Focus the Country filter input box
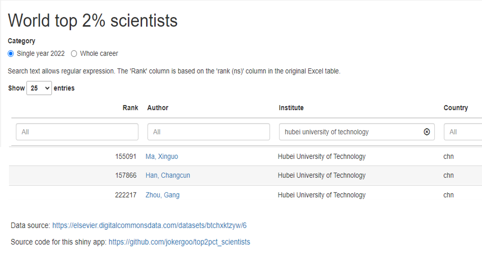This screenshot has width=482, height=255. click(463, 132)
